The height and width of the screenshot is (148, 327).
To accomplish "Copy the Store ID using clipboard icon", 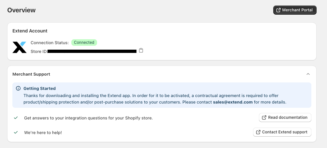I will click(141, 51).
